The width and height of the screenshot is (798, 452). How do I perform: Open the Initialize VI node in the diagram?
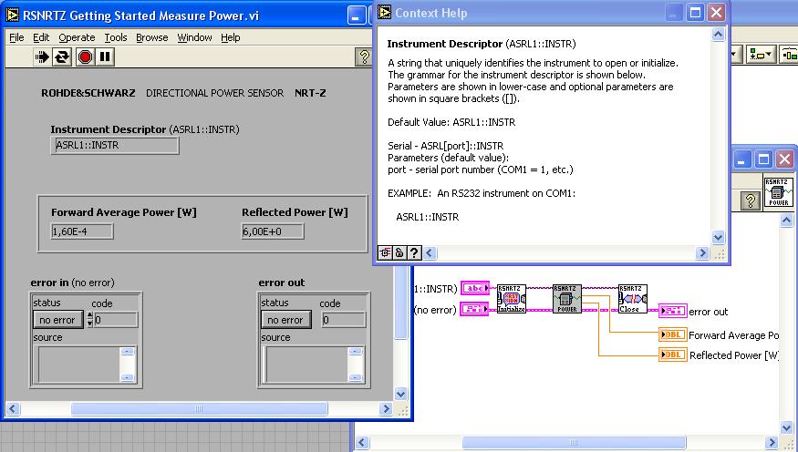[x=511, y=299]
